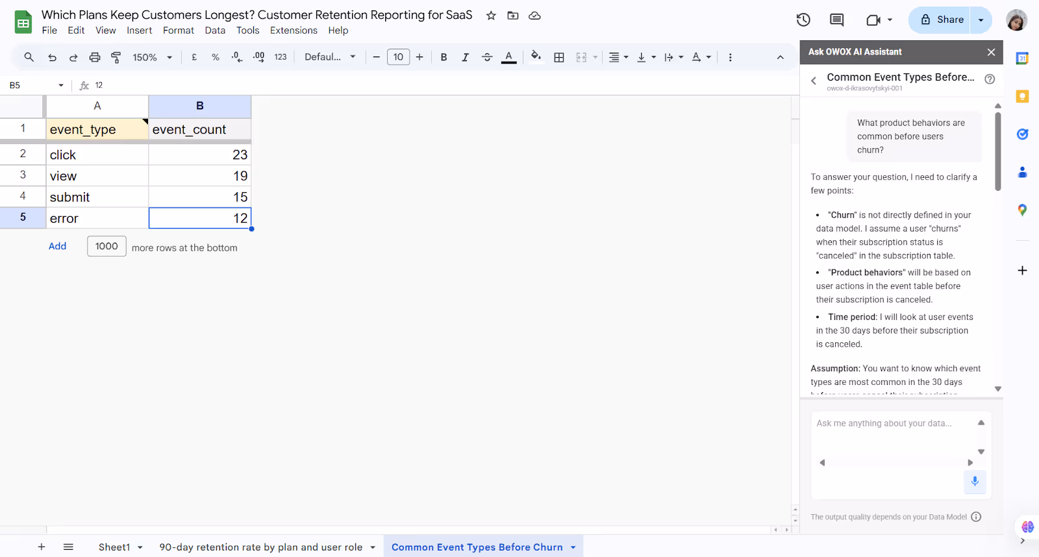Viewport: 1039px width, 557px height.
Task: Open the font family dropdown
Action: [330, 57]
